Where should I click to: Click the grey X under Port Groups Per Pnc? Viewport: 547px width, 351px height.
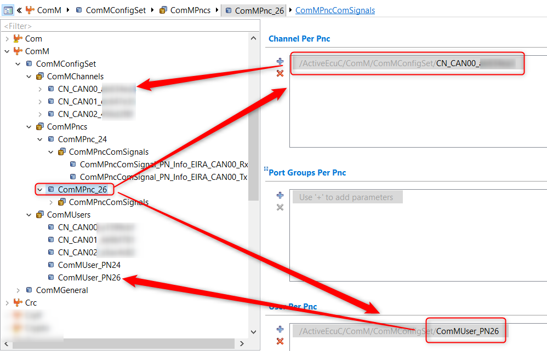[280, 207]
